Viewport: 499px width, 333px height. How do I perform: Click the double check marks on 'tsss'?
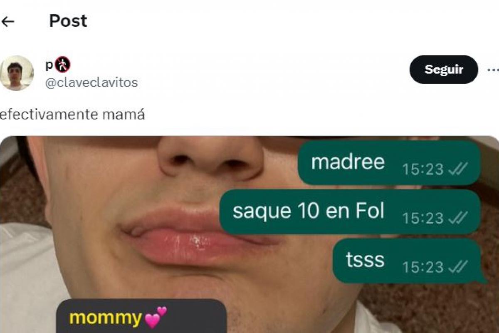pos(458,266)
